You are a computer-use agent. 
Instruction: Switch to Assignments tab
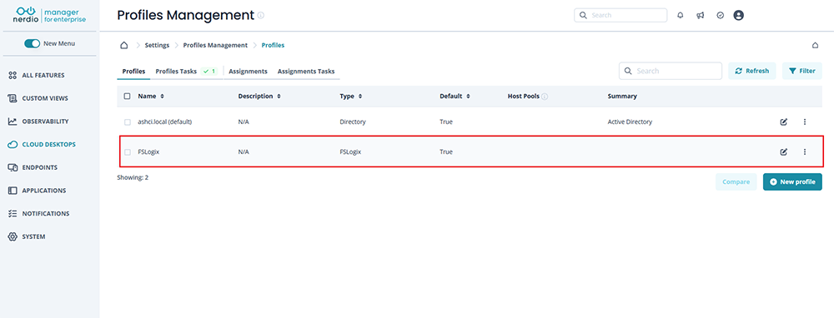[x=248, y=71]
